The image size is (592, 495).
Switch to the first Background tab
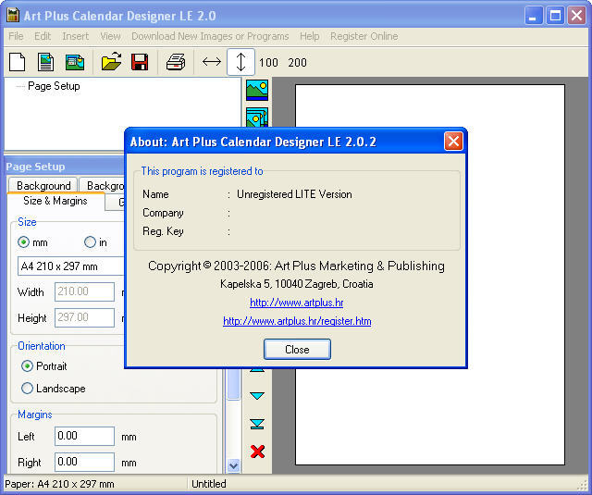click(x=43, y=185)
